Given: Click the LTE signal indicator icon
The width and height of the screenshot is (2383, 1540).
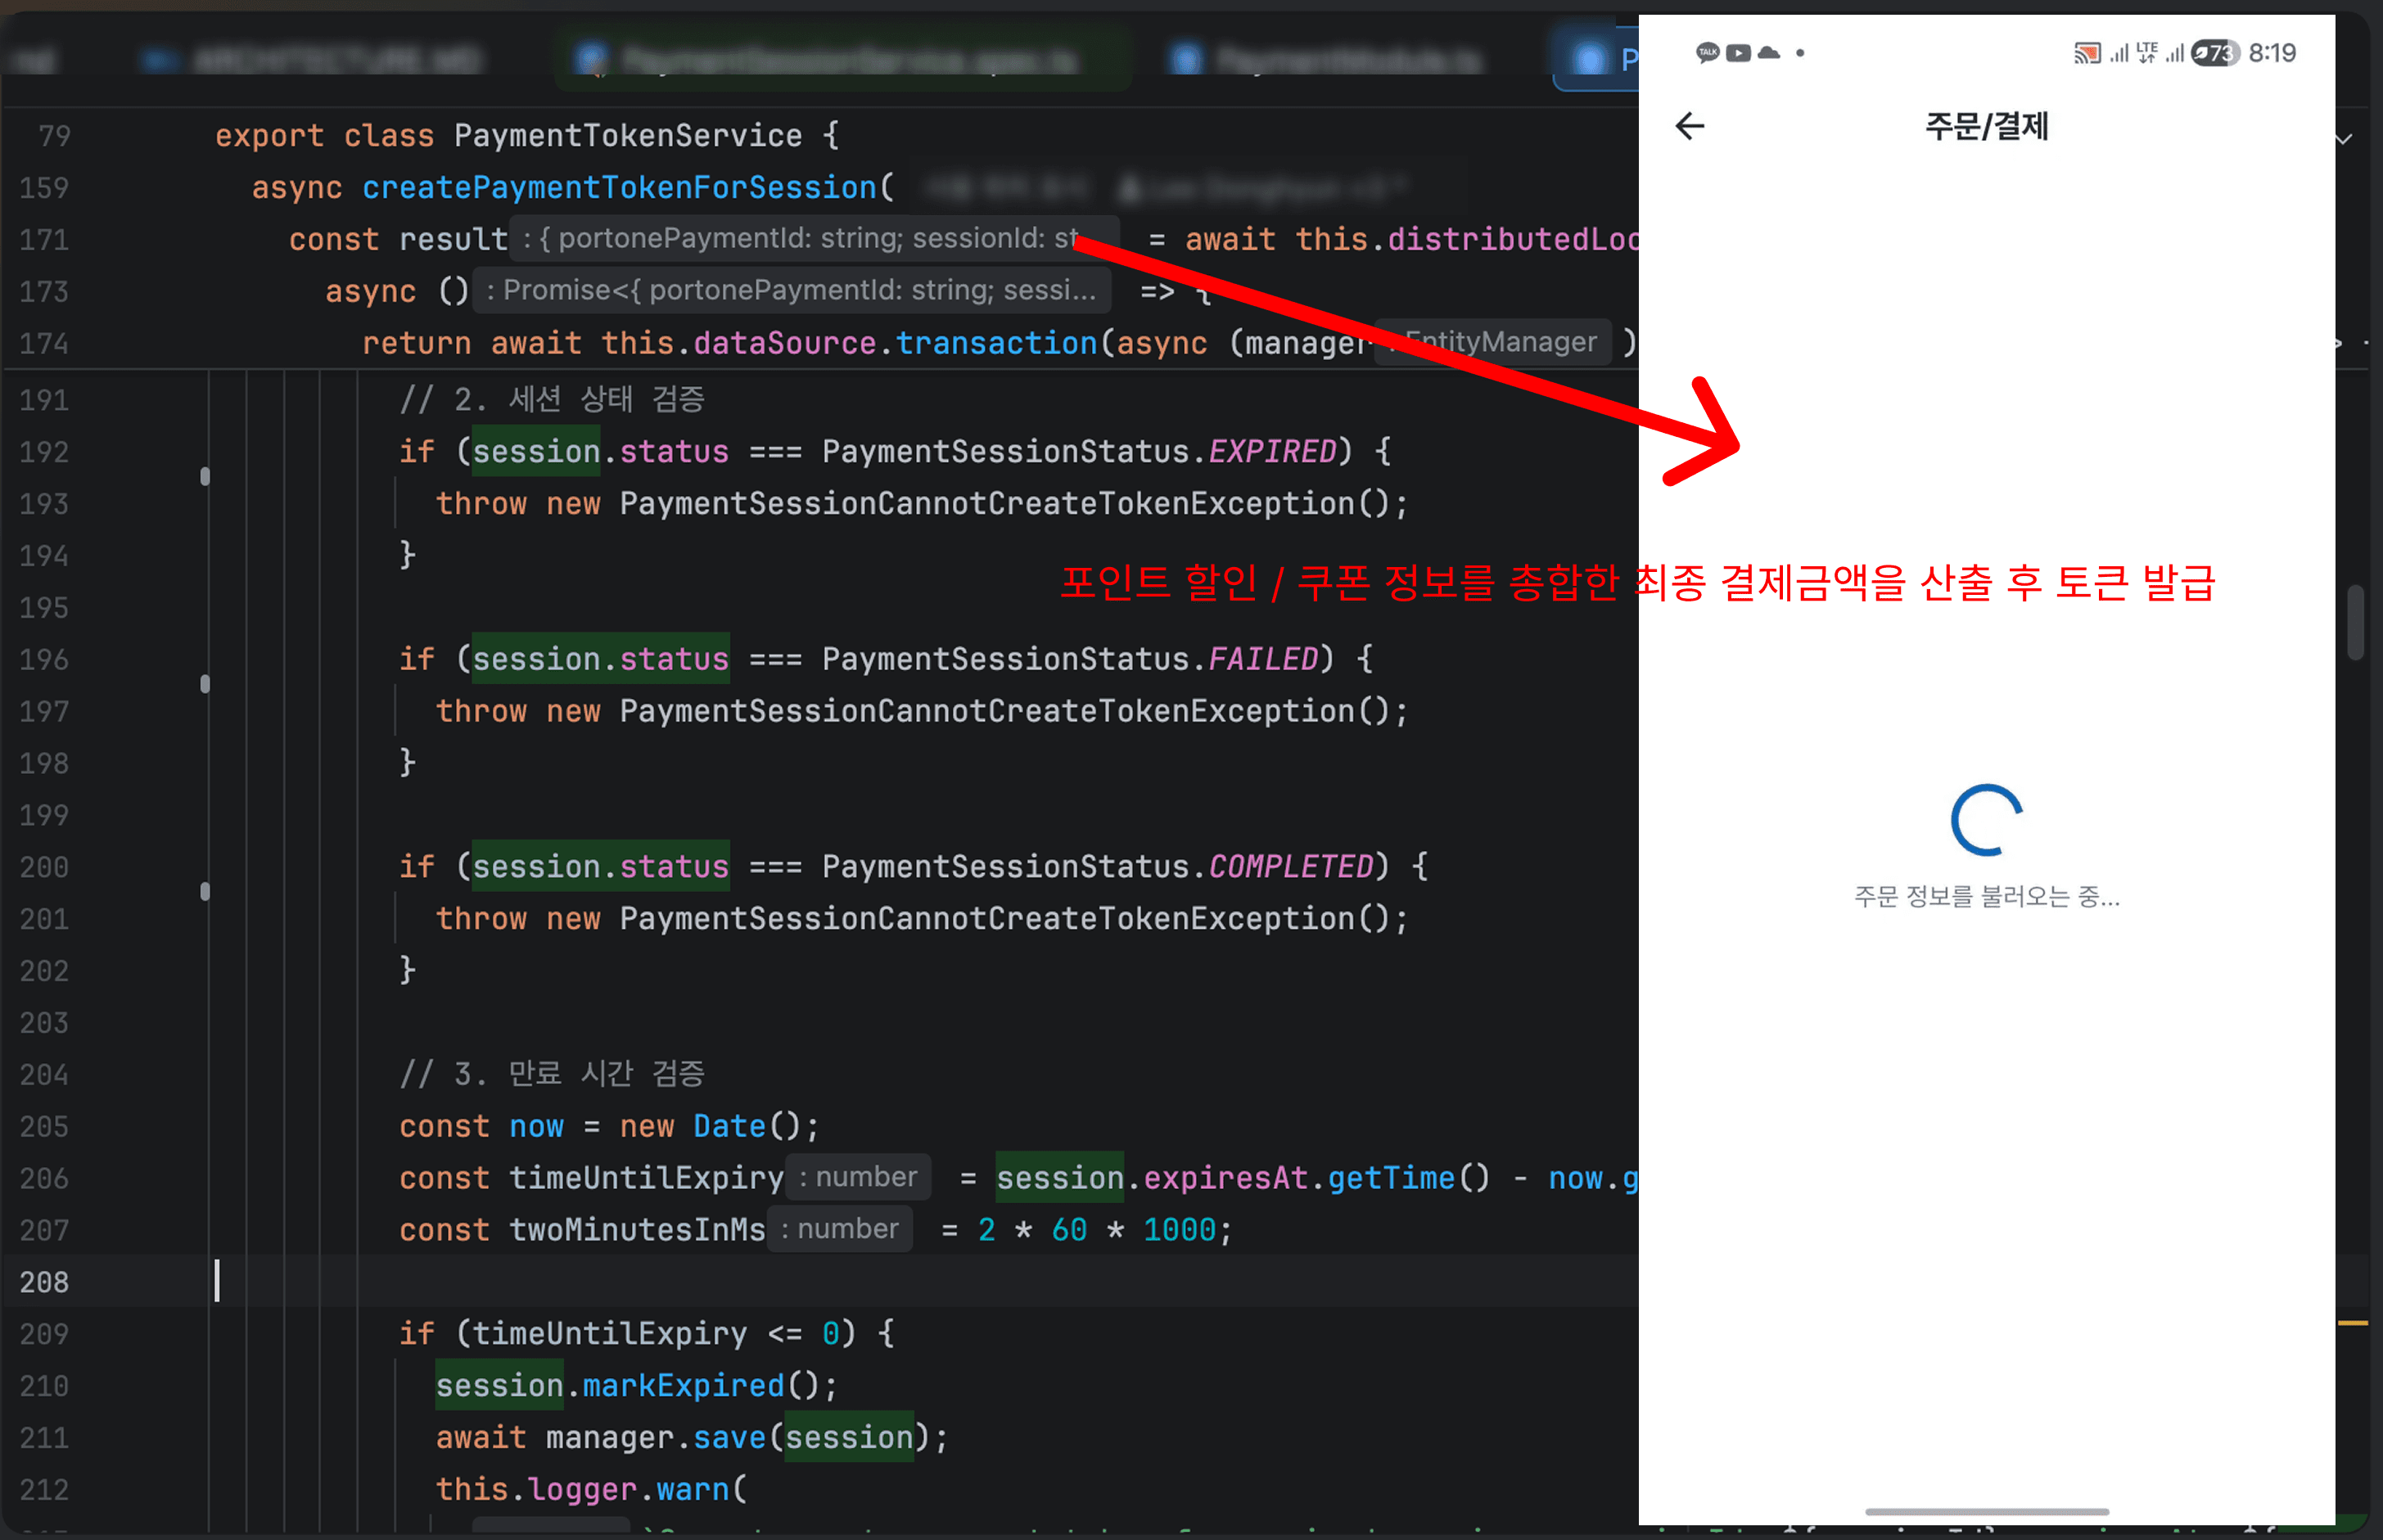Looking at the screenshot, I should 2147,53.
